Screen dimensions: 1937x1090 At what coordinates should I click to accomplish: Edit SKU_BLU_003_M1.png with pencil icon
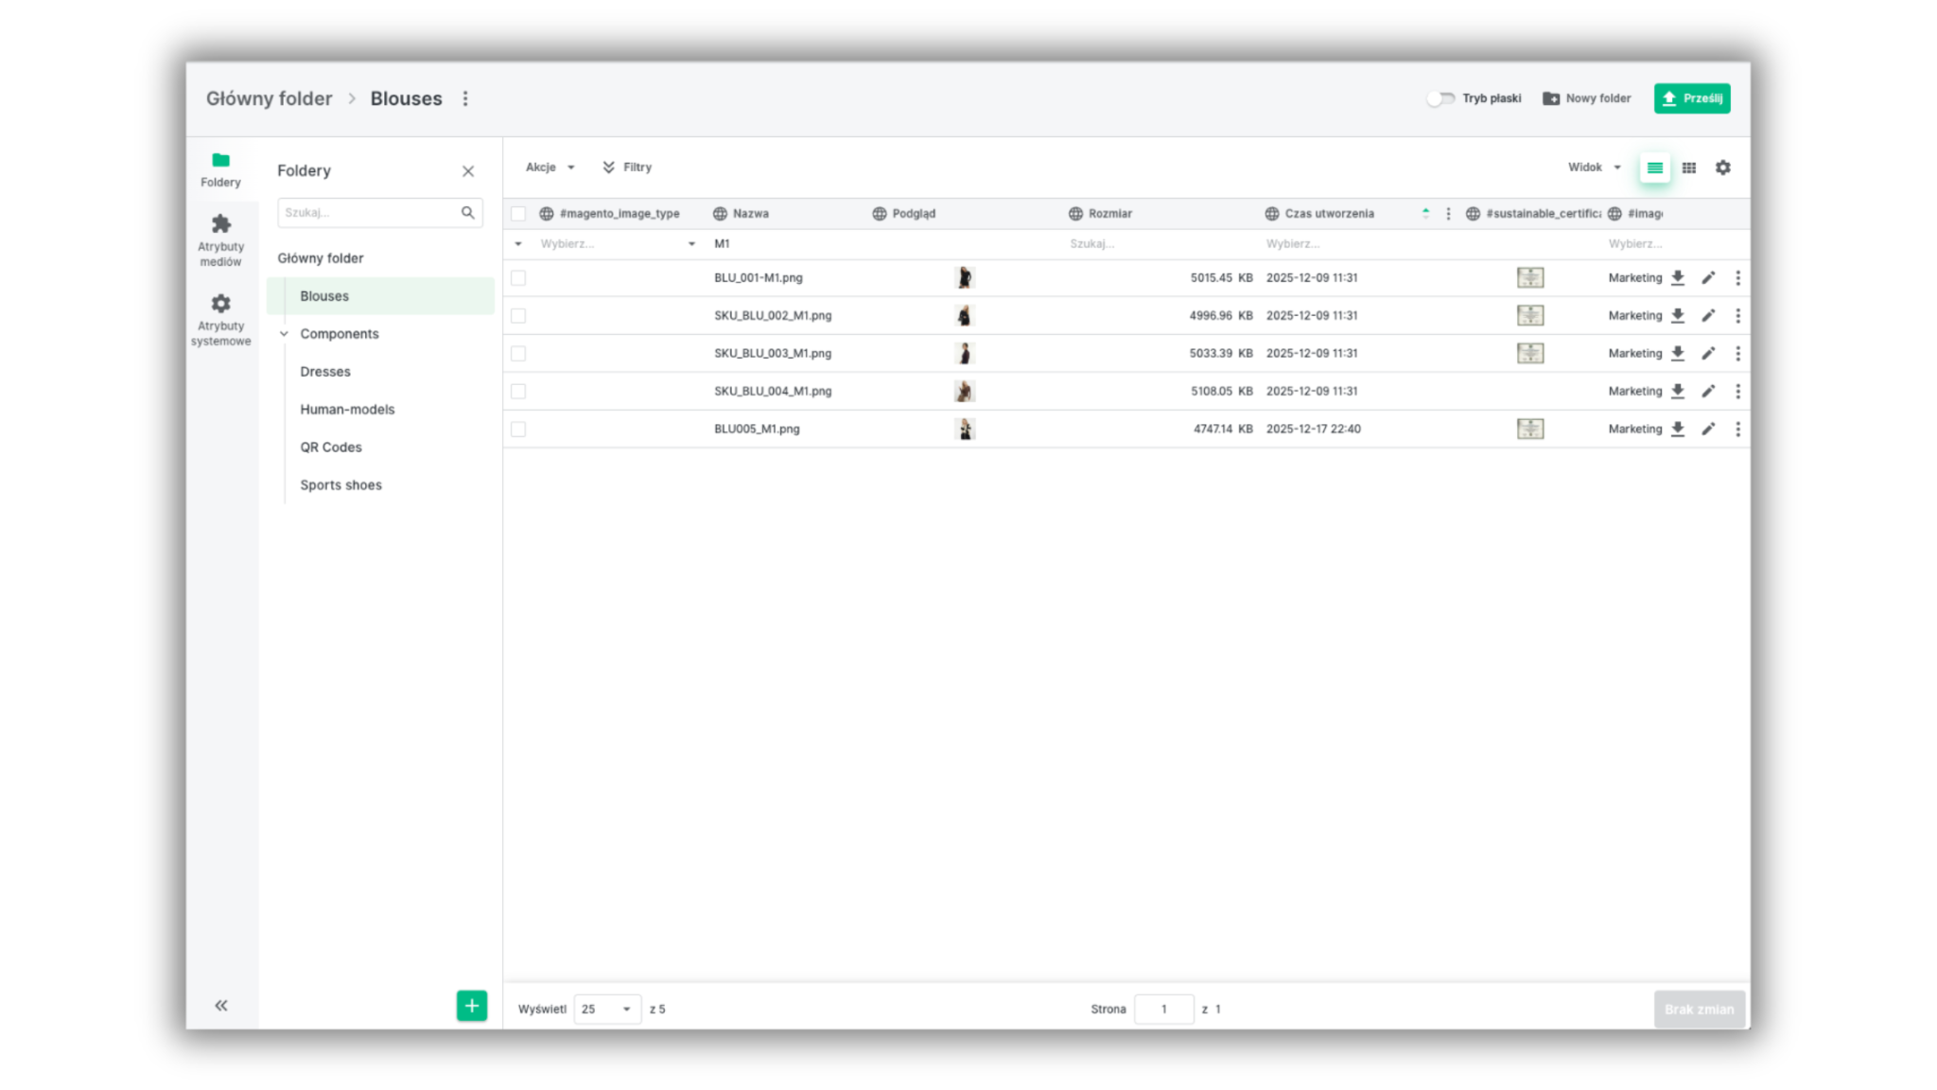[1708, 353]
